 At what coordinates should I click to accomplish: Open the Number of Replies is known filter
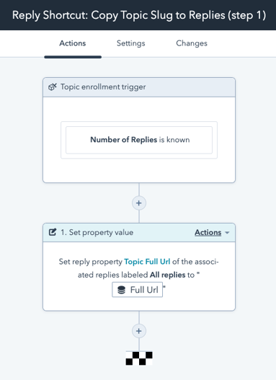139,140
